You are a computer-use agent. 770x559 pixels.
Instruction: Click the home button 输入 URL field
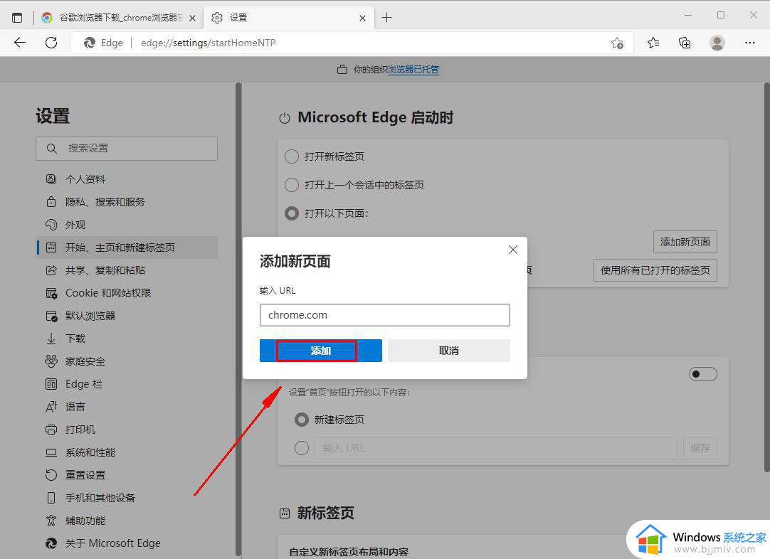click(496, 448)
